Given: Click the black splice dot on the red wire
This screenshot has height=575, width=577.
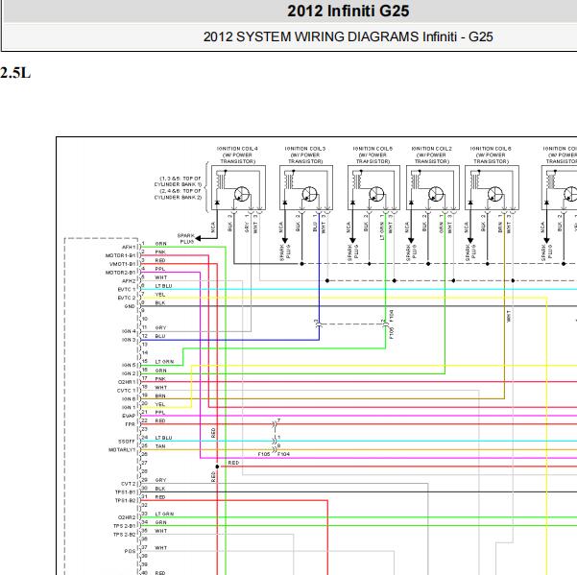Looking at the screenshot, I should 217,467.
